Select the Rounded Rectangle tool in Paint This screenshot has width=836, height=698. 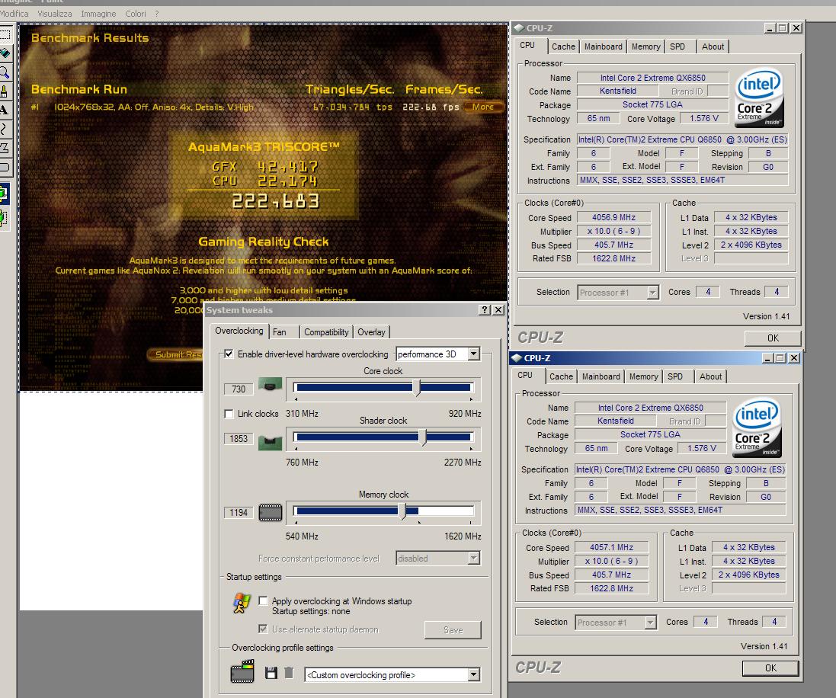5,168
